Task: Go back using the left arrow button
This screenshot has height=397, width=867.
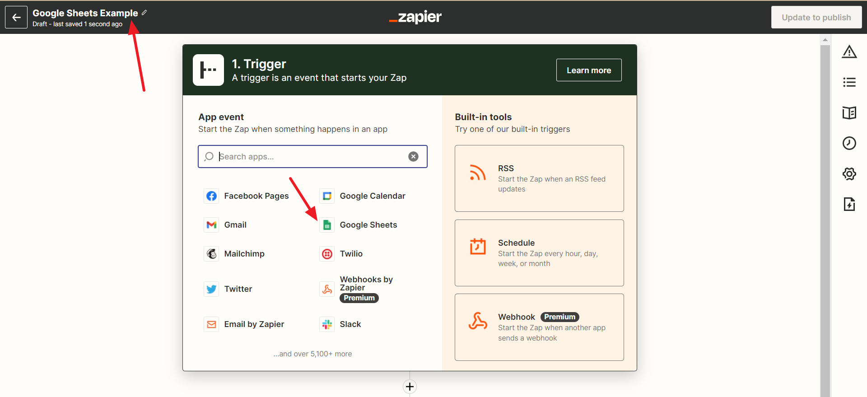Action: (16, 17)
